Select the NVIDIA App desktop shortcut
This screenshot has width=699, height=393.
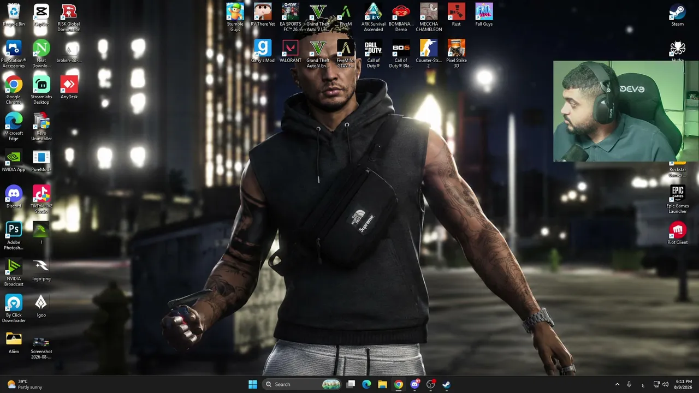tap(14, 161)
